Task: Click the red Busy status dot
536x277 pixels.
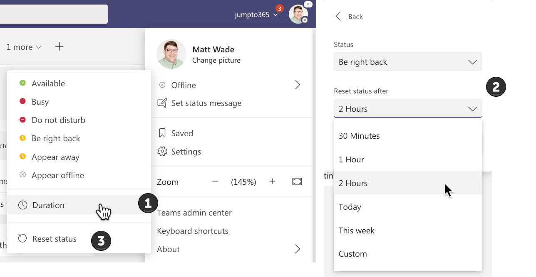Action: 22,101
